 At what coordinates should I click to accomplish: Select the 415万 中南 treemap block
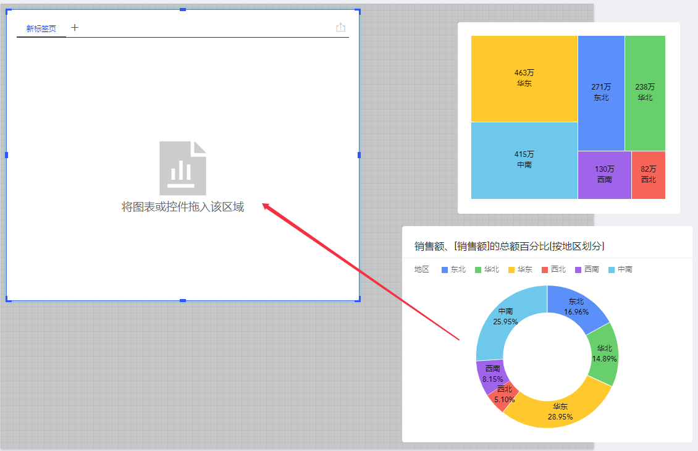[524, 160]
